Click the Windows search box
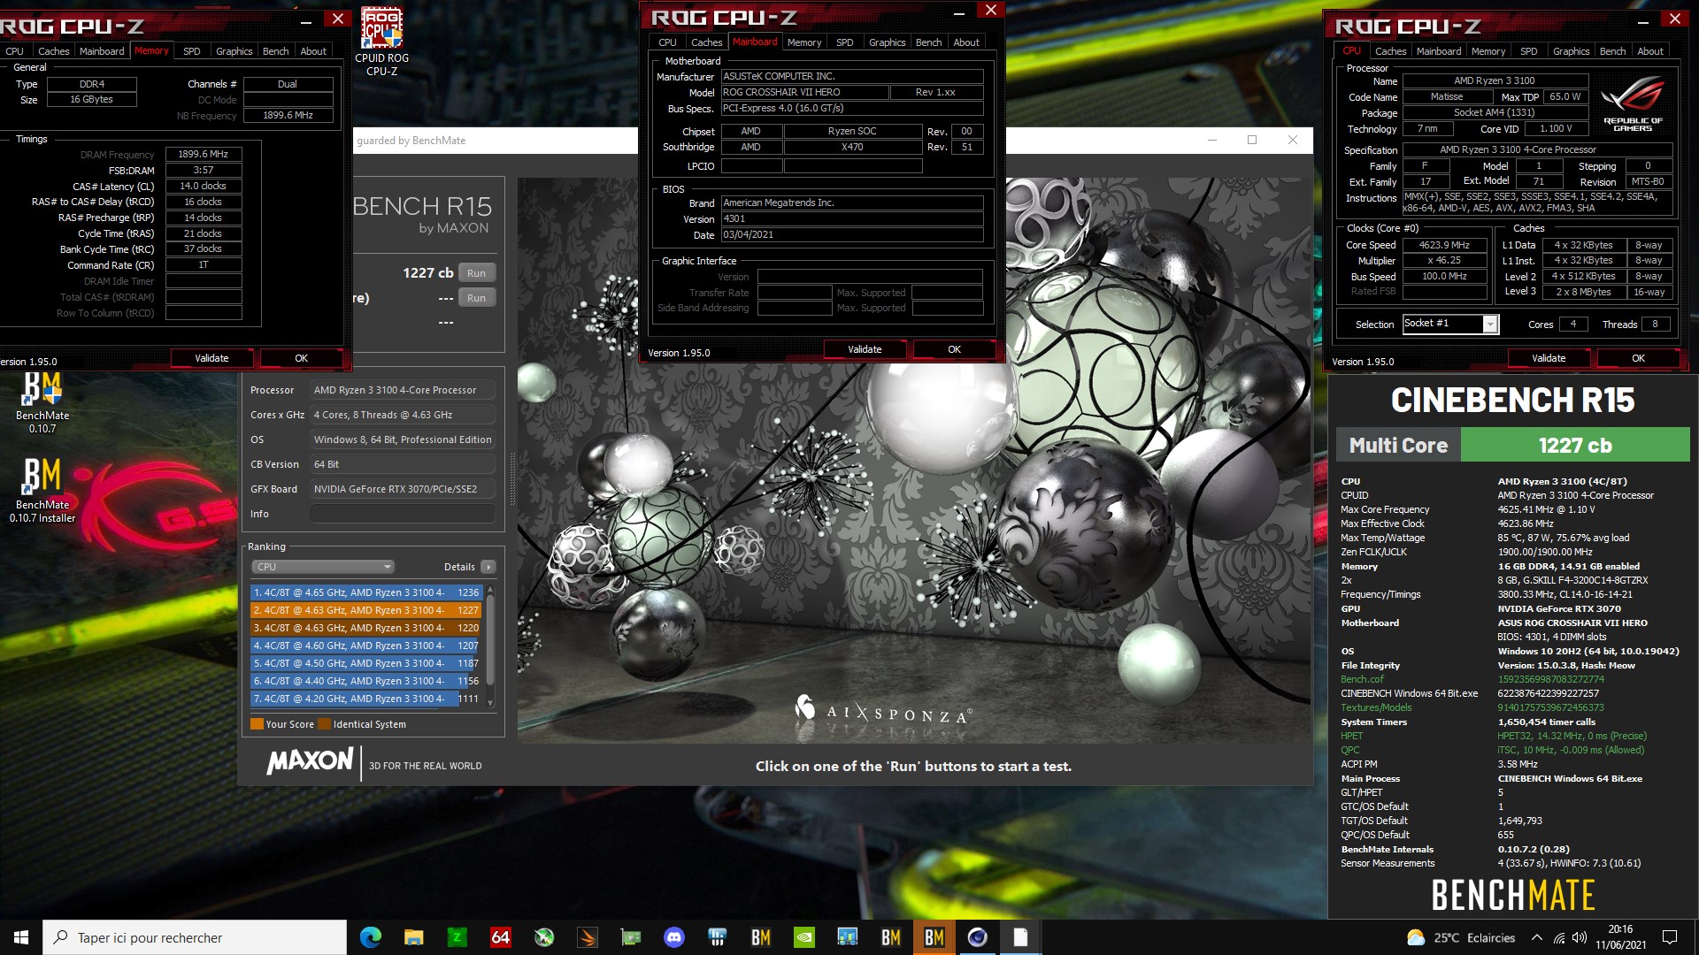This screenshot has height=955, width=1699. click(195, 937)
